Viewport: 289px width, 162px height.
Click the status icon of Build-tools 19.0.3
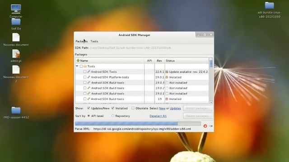(x=167, y=83)
